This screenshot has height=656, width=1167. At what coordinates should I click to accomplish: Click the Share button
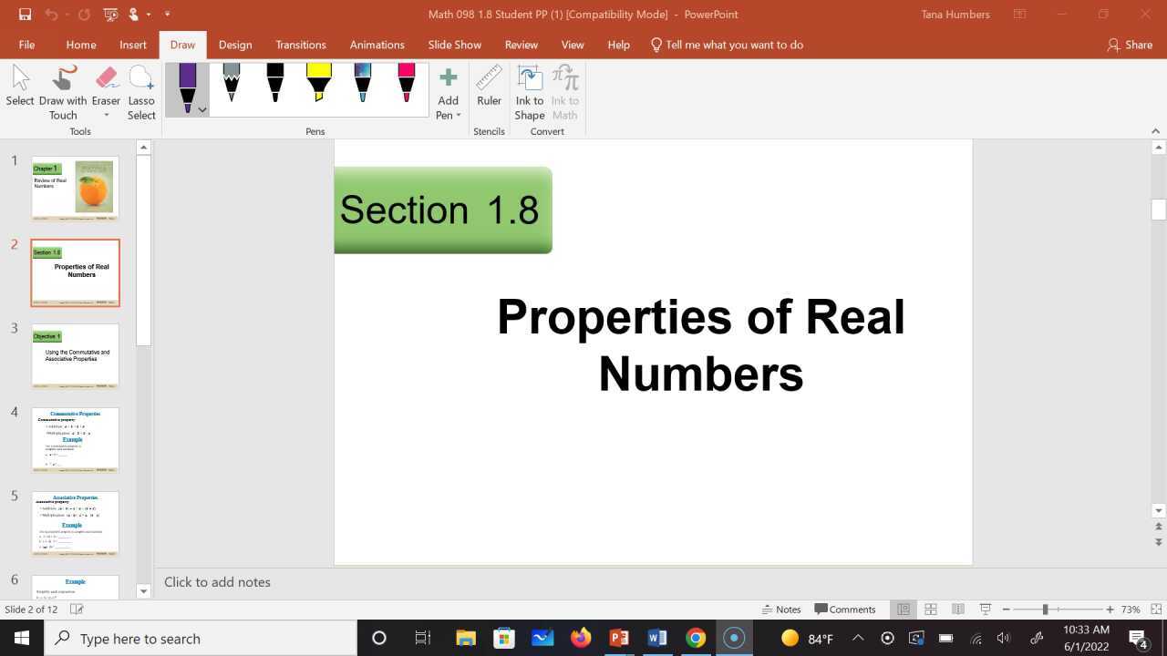[x=1130, y=44]
